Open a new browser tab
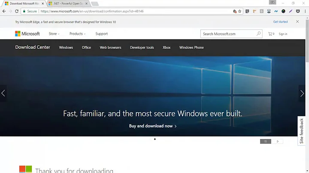Image resolution: width=309 pixels, height=173 pixels. click(95, 4)
